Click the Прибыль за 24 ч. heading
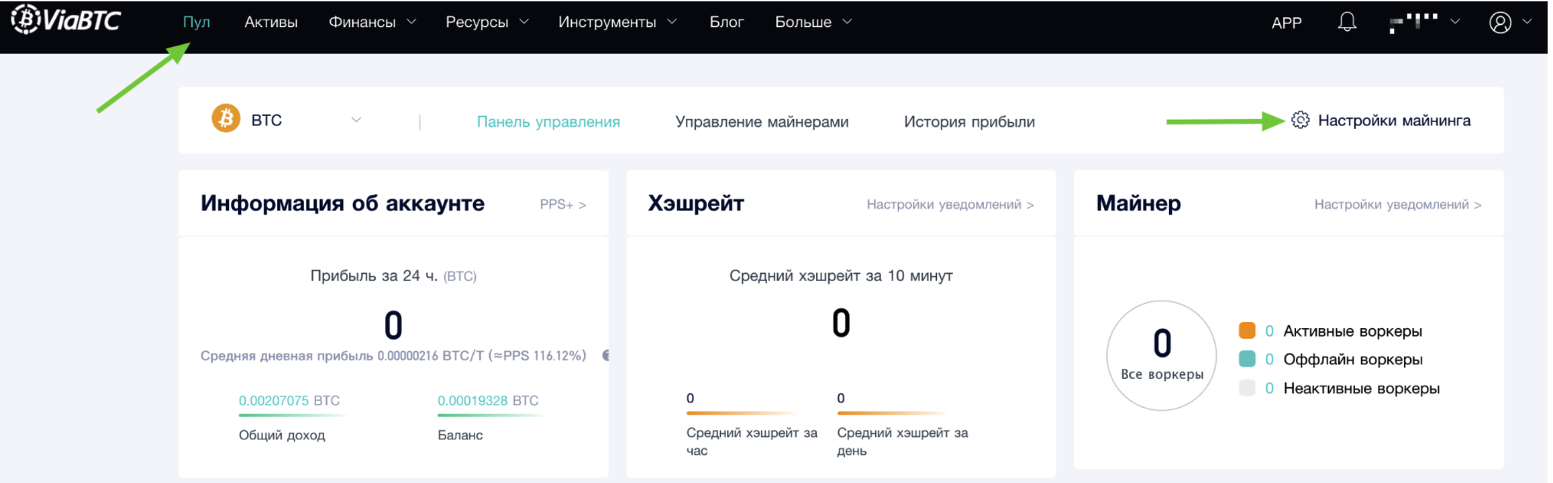The height and width of the screenshot is (483, 1553). 393,276
